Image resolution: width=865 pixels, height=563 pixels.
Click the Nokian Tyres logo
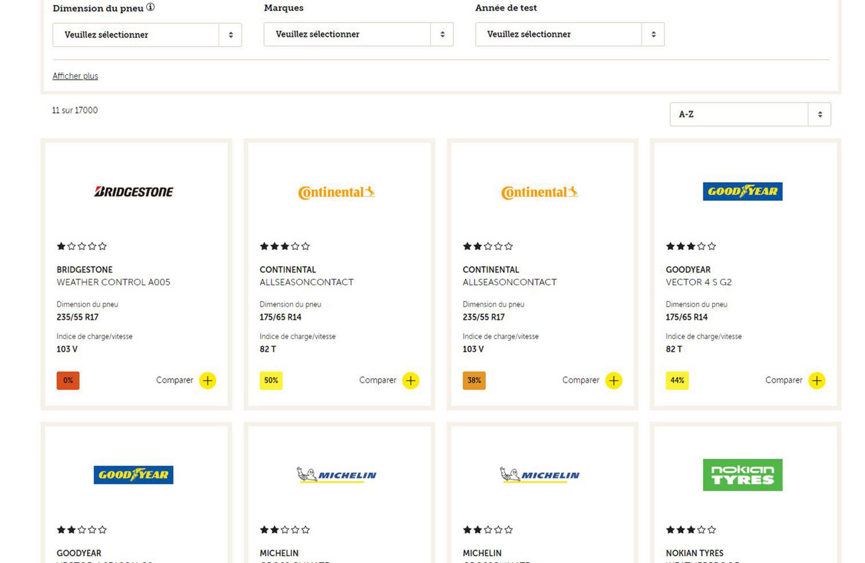[x=742, y=475]
